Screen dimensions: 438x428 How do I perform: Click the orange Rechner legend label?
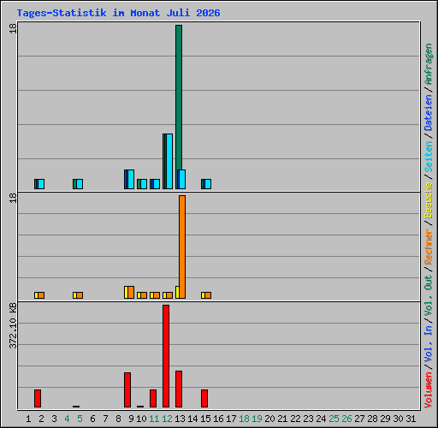pyautogui.click(x=429, y=247)
